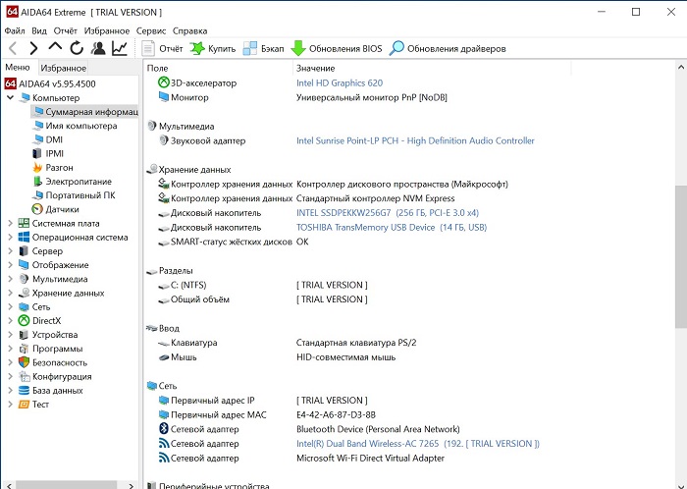Click the Refresh icon in the toolbar
Viewport: 687px width, 489px height.
pos(77,48)
